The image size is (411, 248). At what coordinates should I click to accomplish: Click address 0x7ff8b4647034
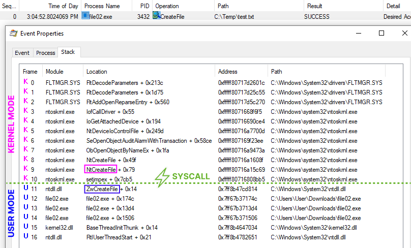[238, 228]
